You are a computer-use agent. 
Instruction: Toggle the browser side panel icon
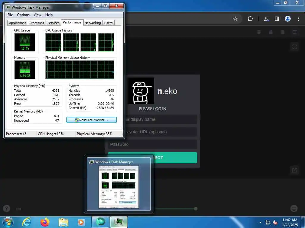277,19
